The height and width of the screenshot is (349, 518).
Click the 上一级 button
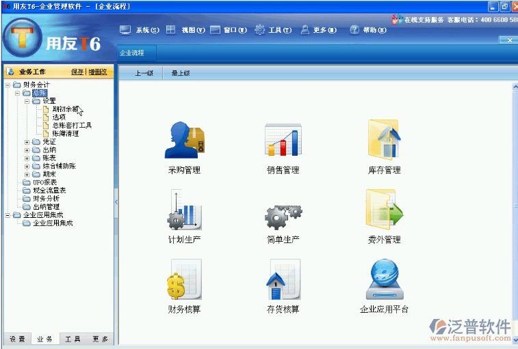pyautogui.click(x=143, y=73)
